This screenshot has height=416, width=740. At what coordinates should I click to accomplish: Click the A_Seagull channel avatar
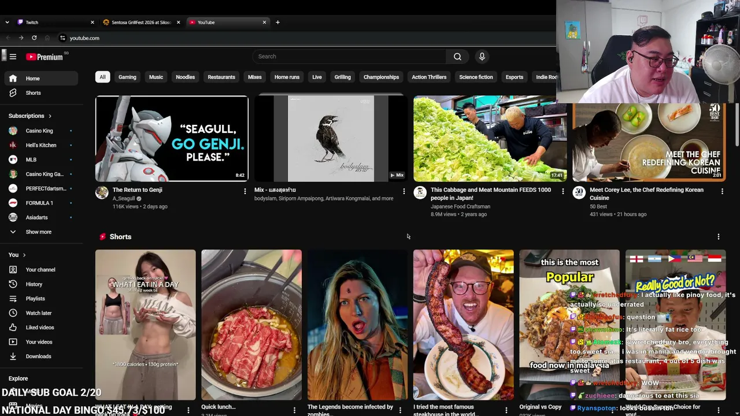(x=102, y=192)
